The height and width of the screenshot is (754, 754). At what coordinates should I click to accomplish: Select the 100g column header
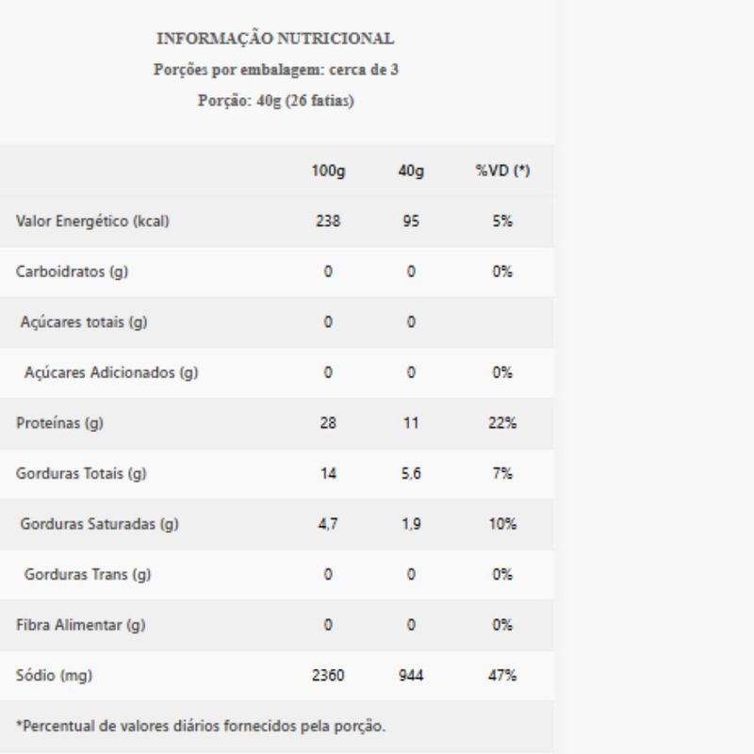328,171
